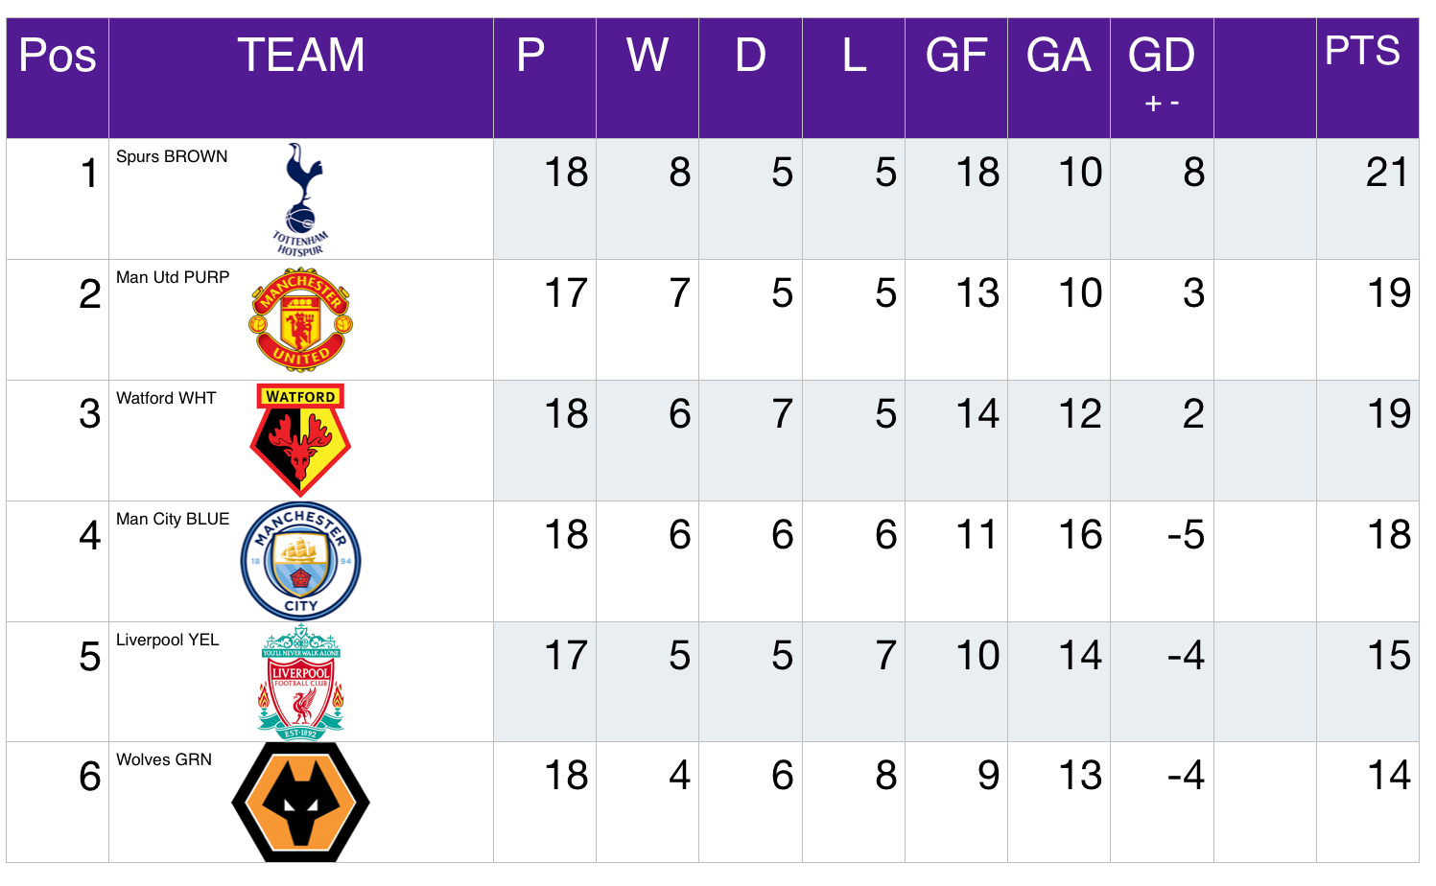Click the Man City BLUE label
The width and height of the screenshot is (1436, 886).
[173, 519]
